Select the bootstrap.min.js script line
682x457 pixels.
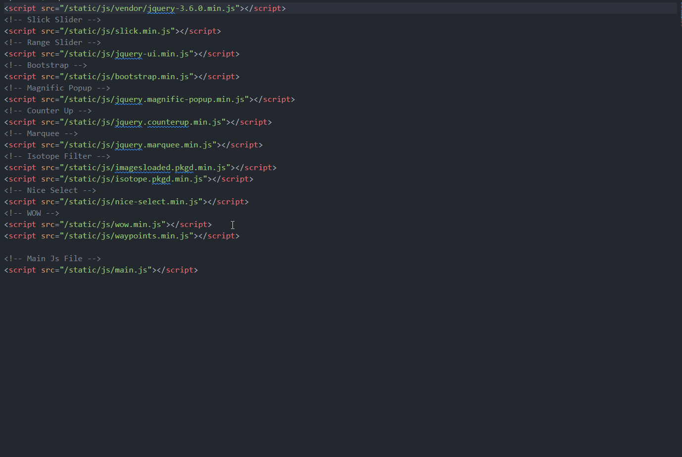click(x=122, y=77)
